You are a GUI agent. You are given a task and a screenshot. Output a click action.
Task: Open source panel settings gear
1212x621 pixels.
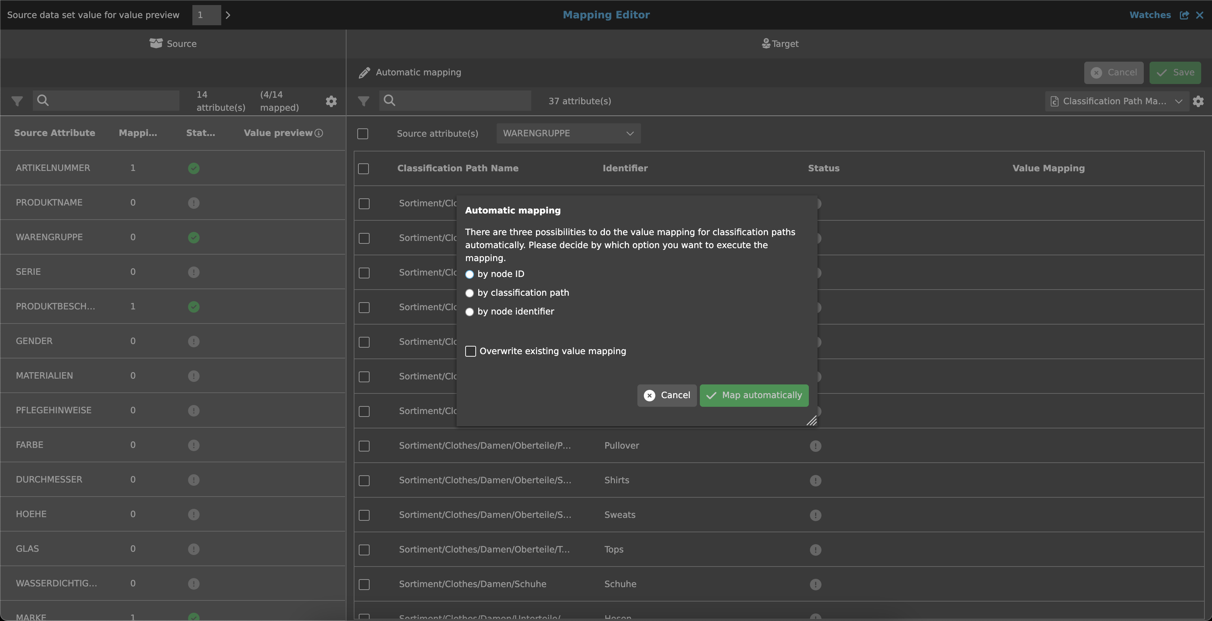[x=331, y=101]
